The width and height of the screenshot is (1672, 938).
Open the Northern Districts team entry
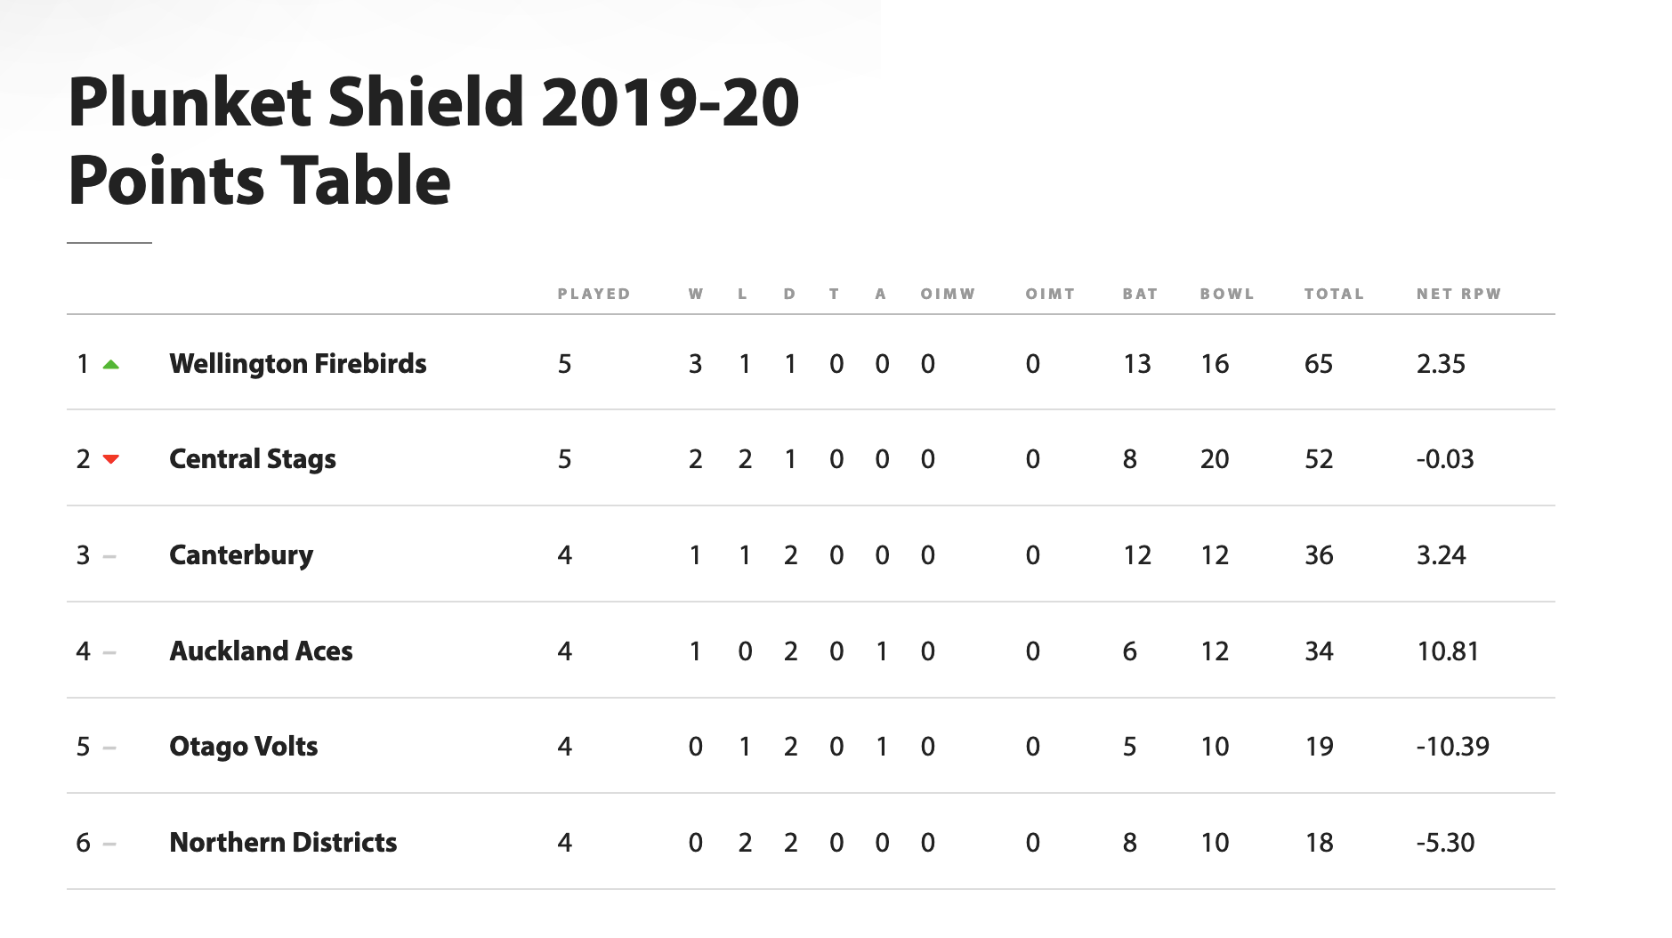(x=283, y=843)
